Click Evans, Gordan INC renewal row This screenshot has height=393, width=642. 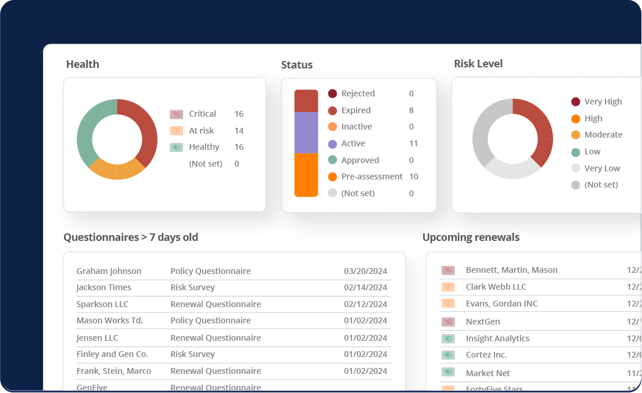[501, 304]
